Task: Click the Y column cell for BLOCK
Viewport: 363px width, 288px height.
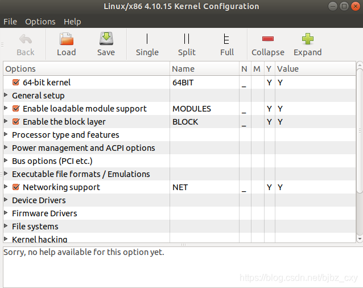Action: point(270,122)
